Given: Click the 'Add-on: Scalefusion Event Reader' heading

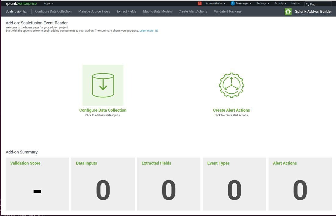Looking at the screenshot, I should click(37, 23).
